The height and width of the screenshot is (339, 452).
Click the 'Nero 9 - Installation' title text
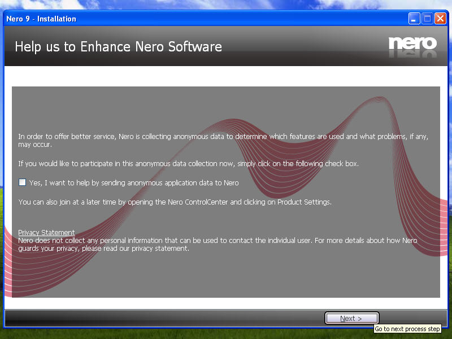pyautogui.click(x=41, y=19)
